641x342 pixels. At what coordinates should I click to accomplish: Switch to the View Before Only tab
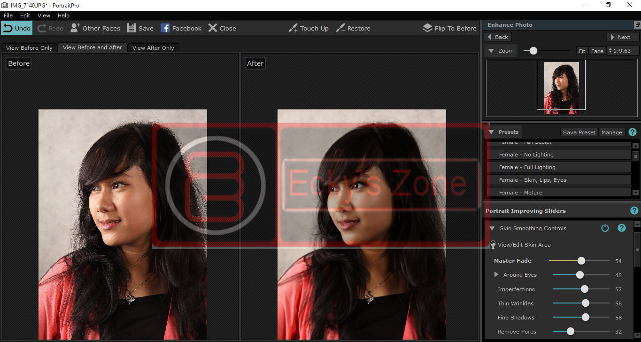pos(29,48)
